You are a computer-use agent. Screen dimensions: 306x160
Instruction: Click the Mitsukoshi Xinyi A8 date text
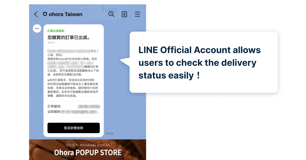click(x=88, y=145)
